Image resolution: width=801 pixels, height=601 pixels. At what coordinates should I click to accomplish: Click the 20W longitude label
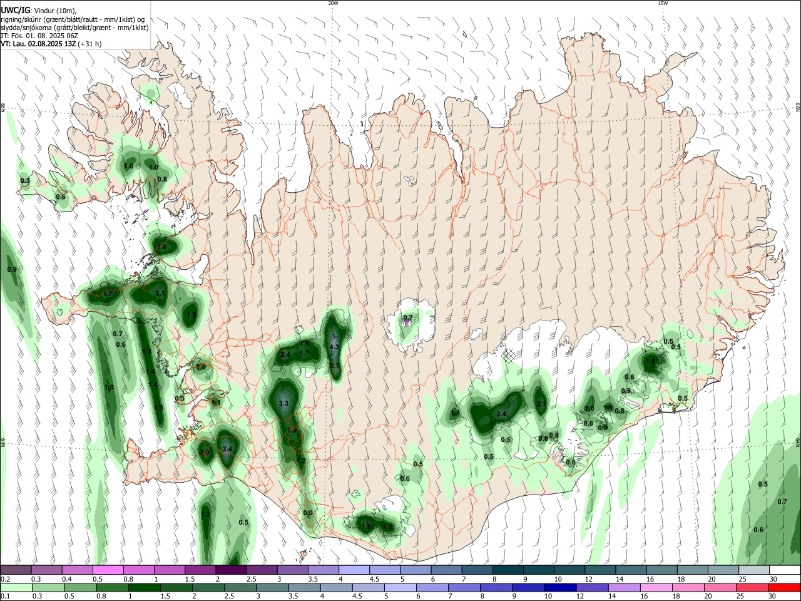click(x=333, y=3)
